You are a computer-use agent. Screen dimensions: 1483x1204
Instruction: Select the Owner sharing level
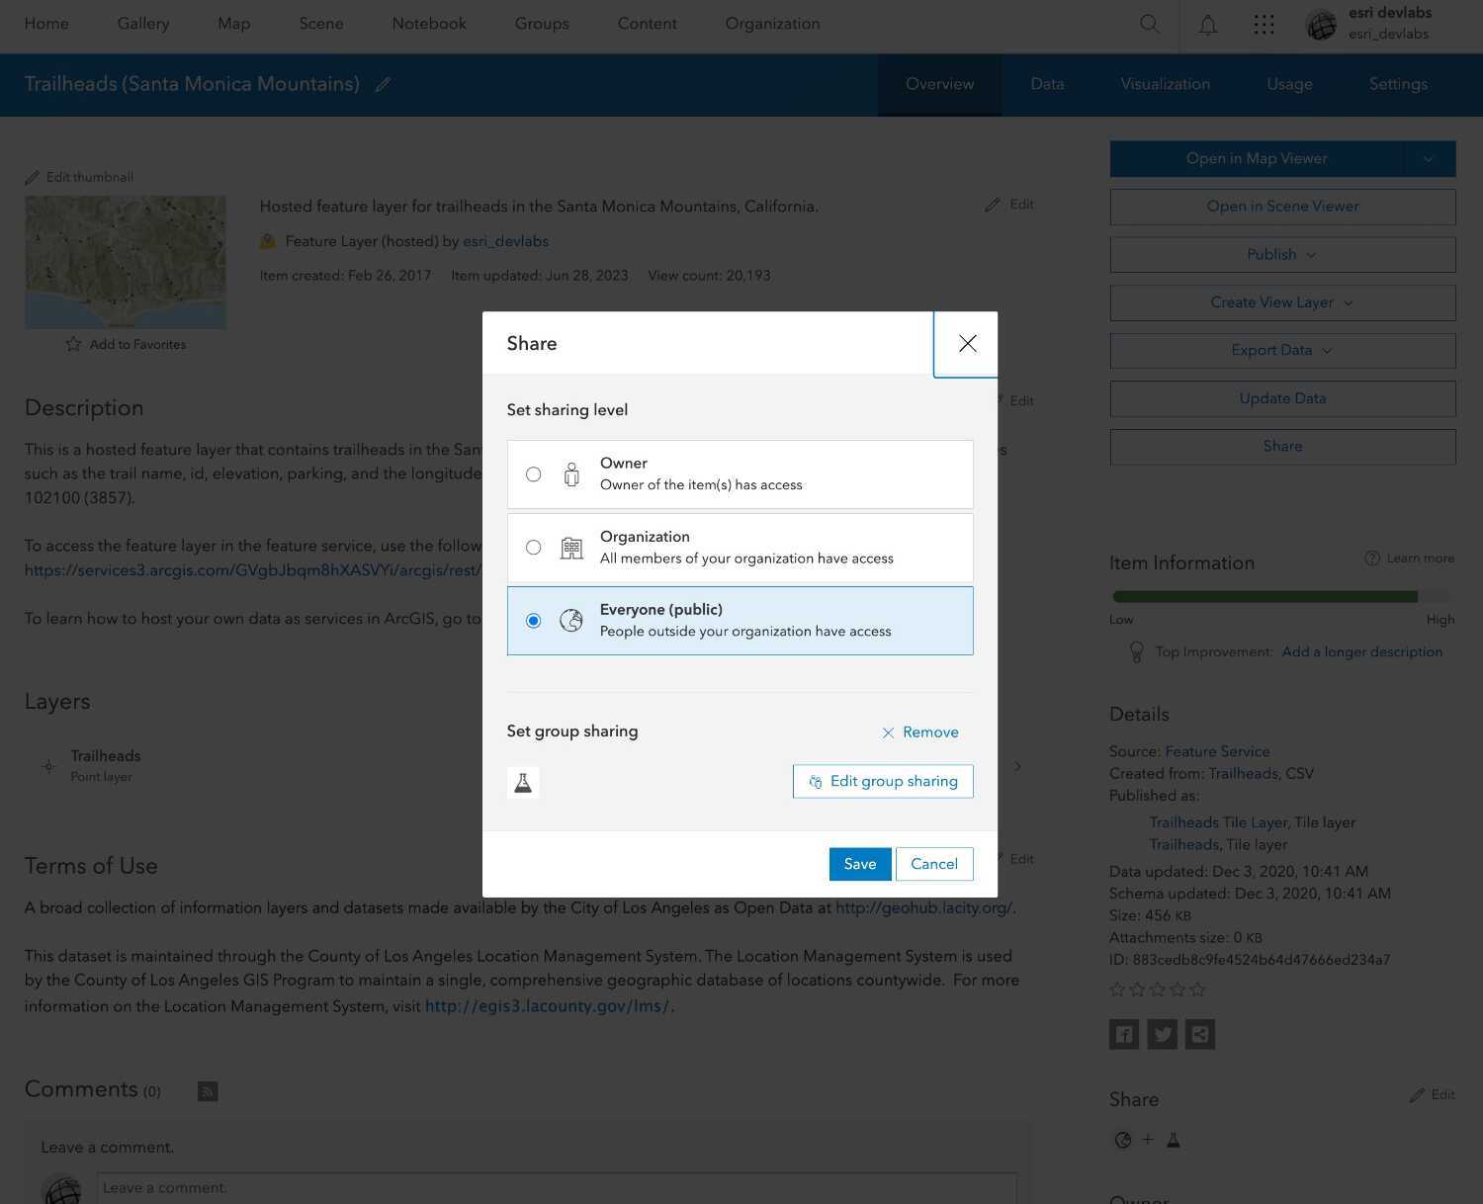click(x=534, y=473)
